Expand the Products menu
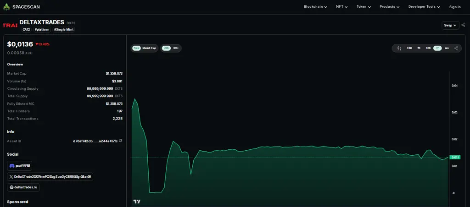 click(389, 6)
